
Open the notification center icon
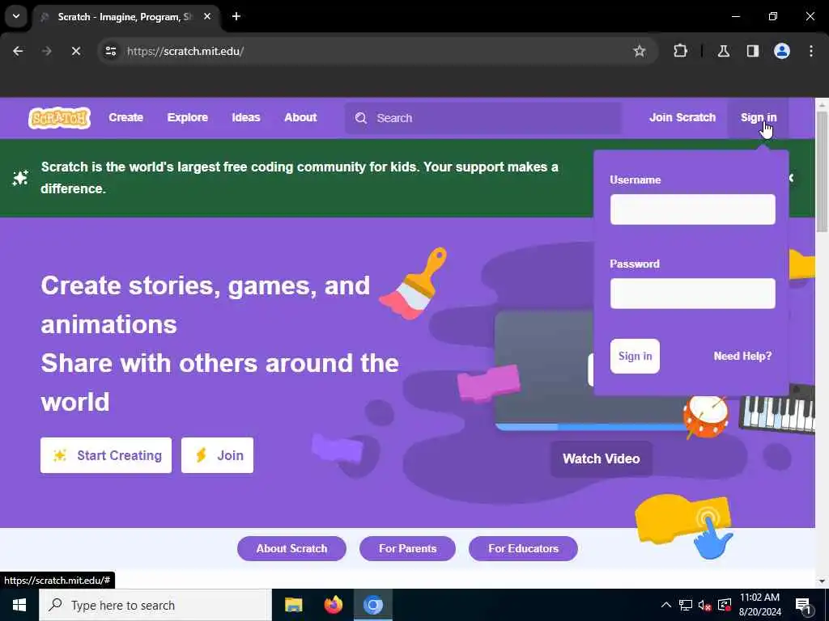pos(803,606)
